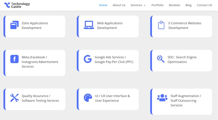Open the About Us page
The width and height of the screenshot is (218, 120).
119,5
